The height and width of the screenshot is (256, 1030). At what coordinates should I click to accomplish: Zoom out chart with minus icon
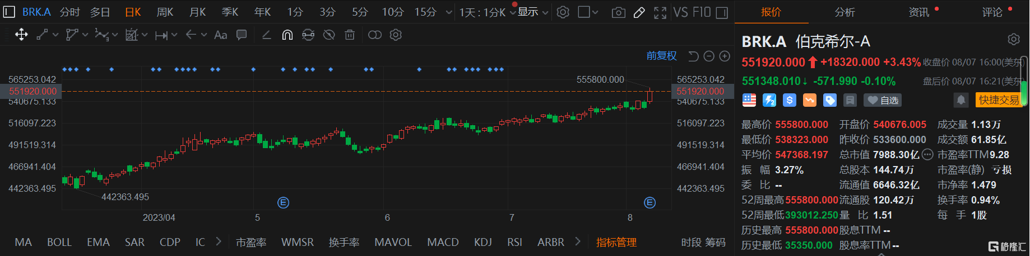tap(709, 56)
